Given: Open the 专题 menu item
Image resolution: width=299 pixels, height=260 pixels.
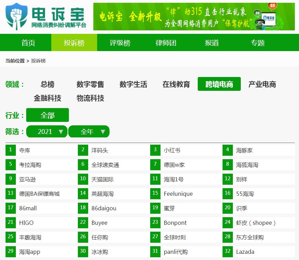Looking at the screenshot, I should pyautogui.click(x=258, y=42).
